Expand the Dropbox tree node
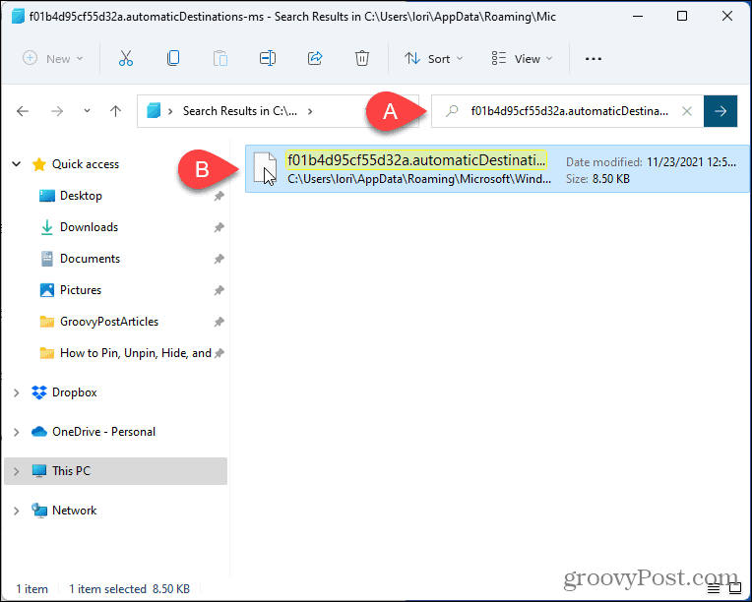The height and width of the screenshot is (602, 752). click(x=17, y=392)
